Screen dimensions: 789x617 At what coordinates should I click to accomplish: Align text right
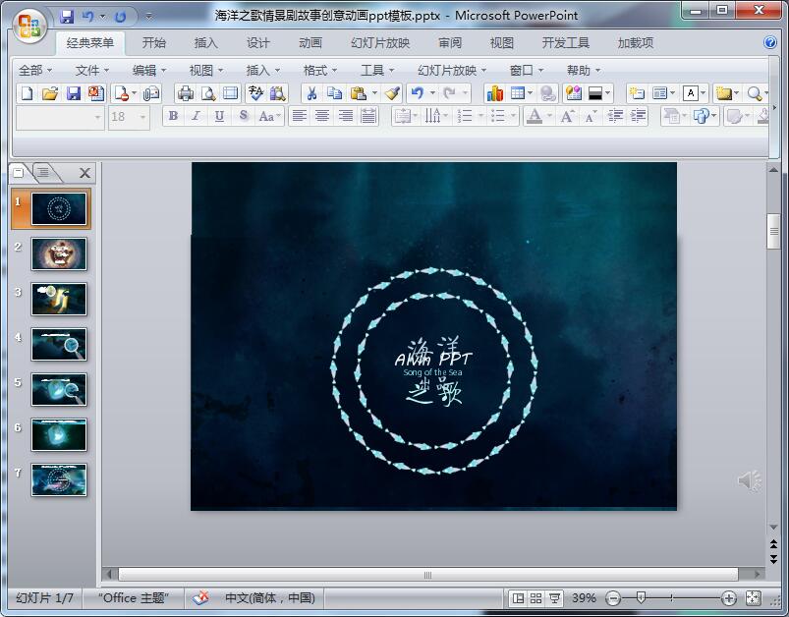pos(345,116)
